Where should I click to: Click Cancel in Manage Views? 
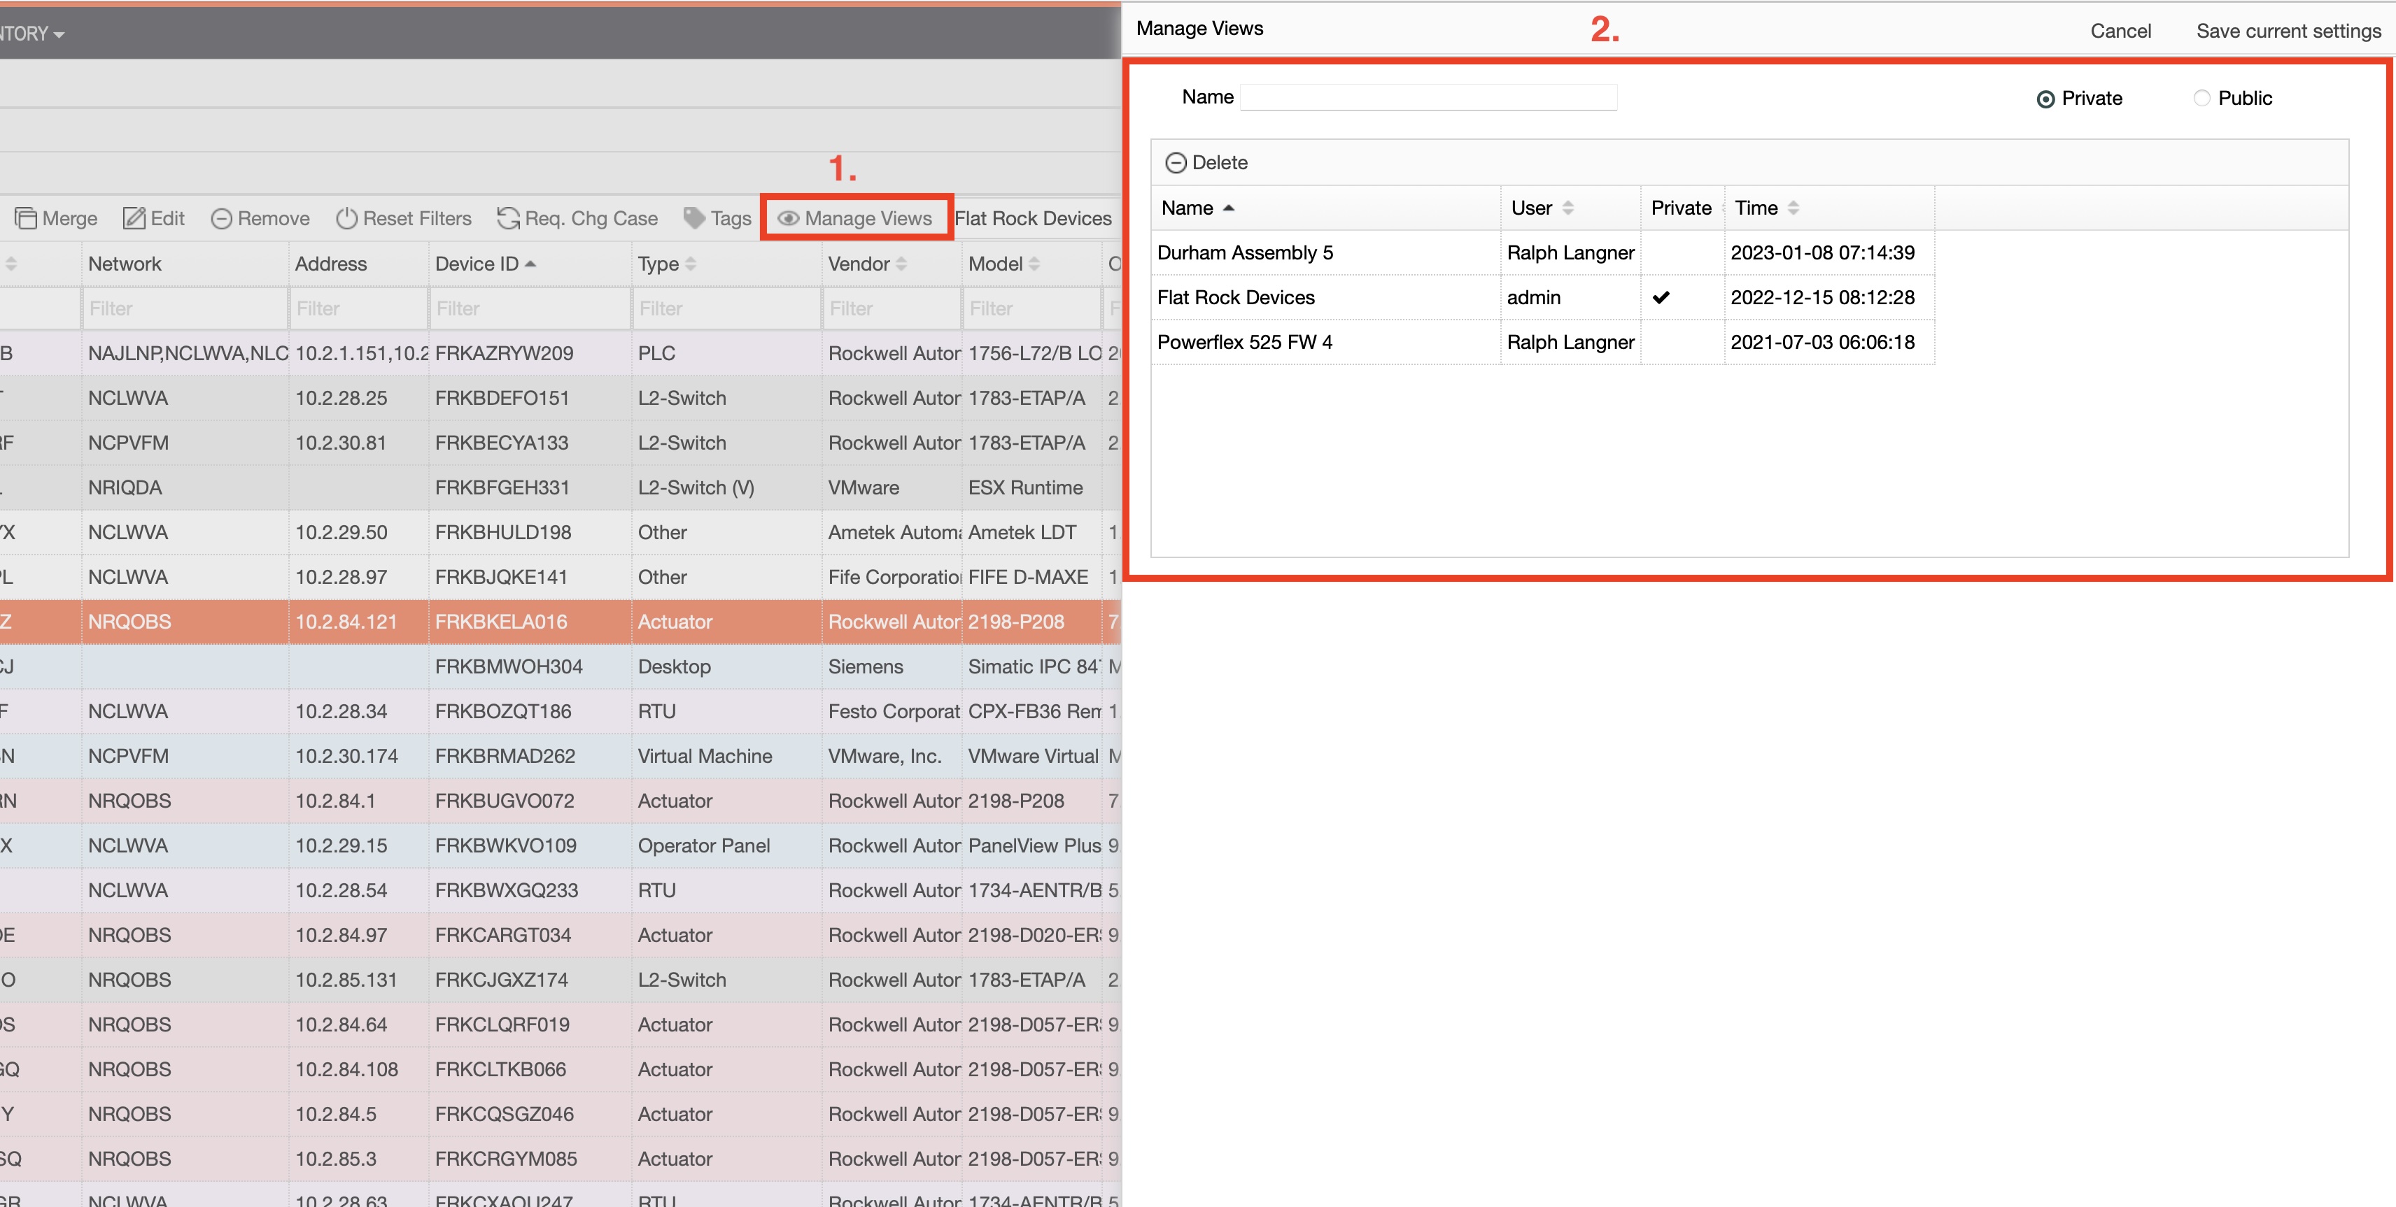[x=2120, y=31]
